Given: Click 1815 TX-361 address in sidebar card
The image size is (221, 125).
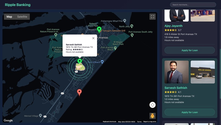Looking at the screenshot, I should coord(179,96).
